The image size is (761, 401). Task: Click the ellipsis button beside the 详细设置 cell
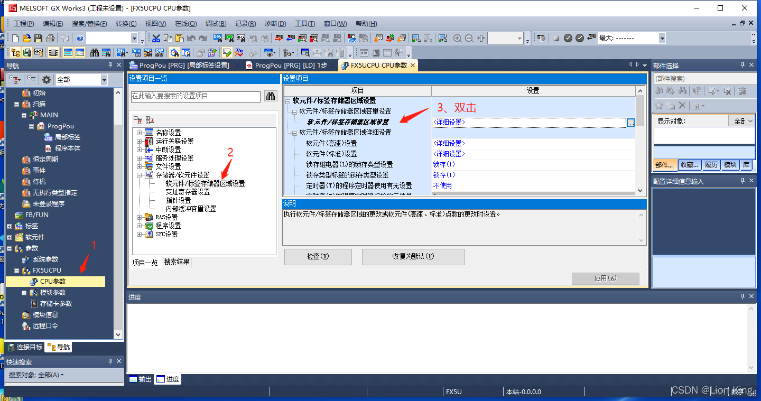[x=630, y=123]
